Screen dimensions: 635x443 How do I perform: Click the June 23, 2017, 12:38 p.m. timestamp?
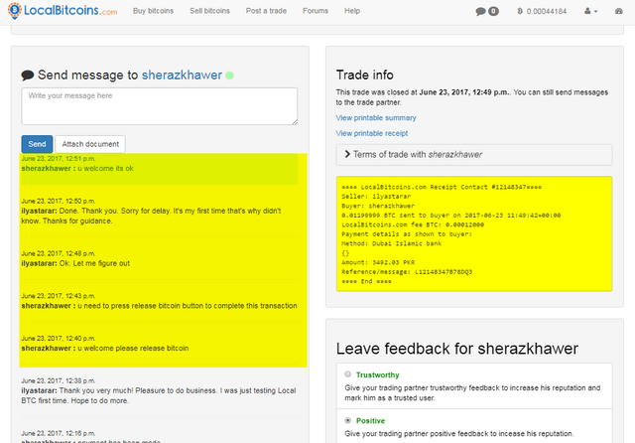pos(59,381)
